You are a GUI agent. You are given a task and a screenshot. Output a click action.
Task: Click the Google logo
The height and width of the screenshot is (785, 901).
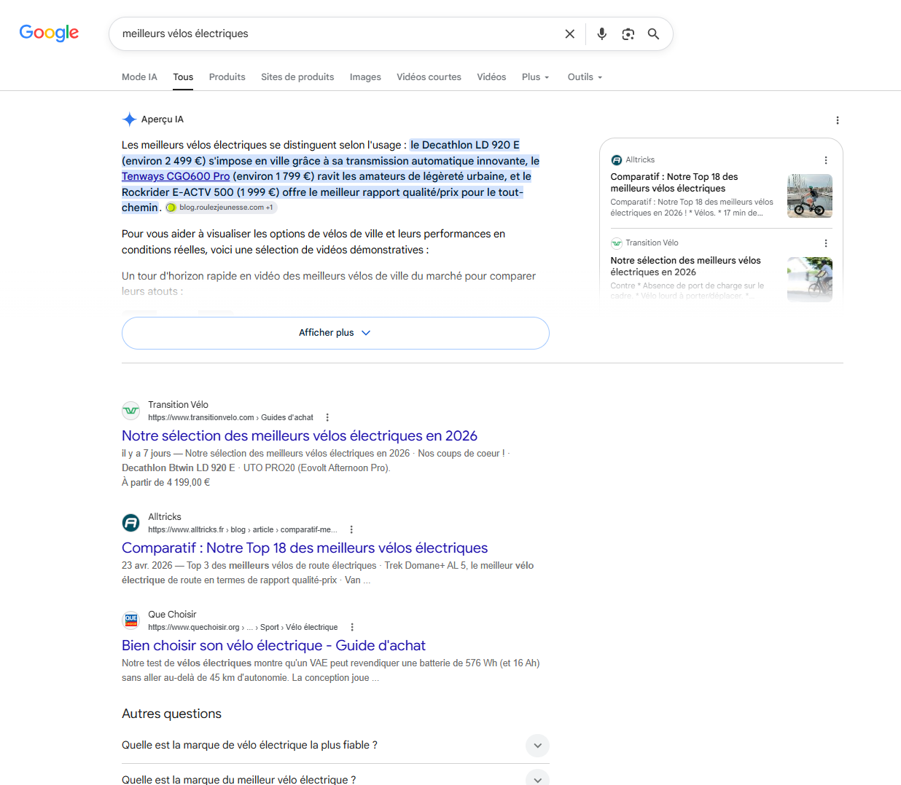[x=49, y=33]
